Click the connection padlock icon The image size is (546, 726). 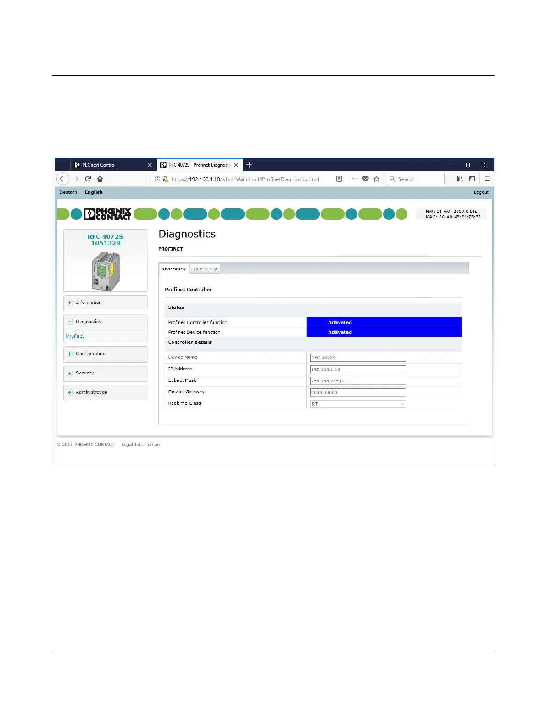pyautogui.click(x=165, y=179)
